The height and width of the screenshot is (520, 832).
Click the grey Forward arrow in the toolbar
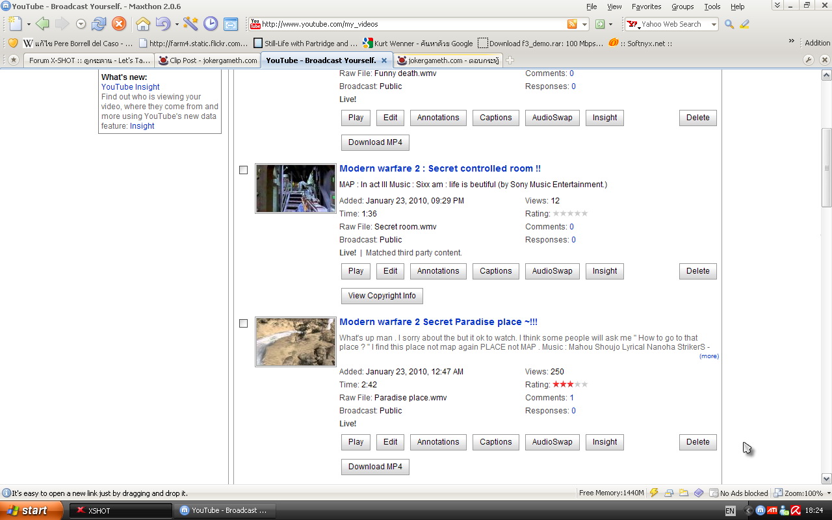coord(62,24)
